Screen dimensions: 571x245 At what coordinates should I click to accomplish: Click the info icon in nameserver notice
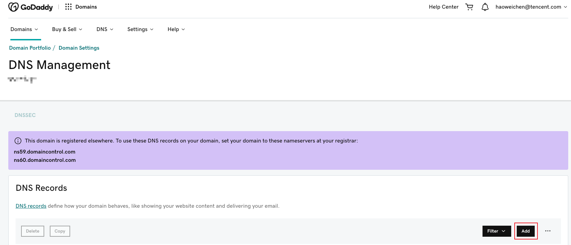(18, 141)
